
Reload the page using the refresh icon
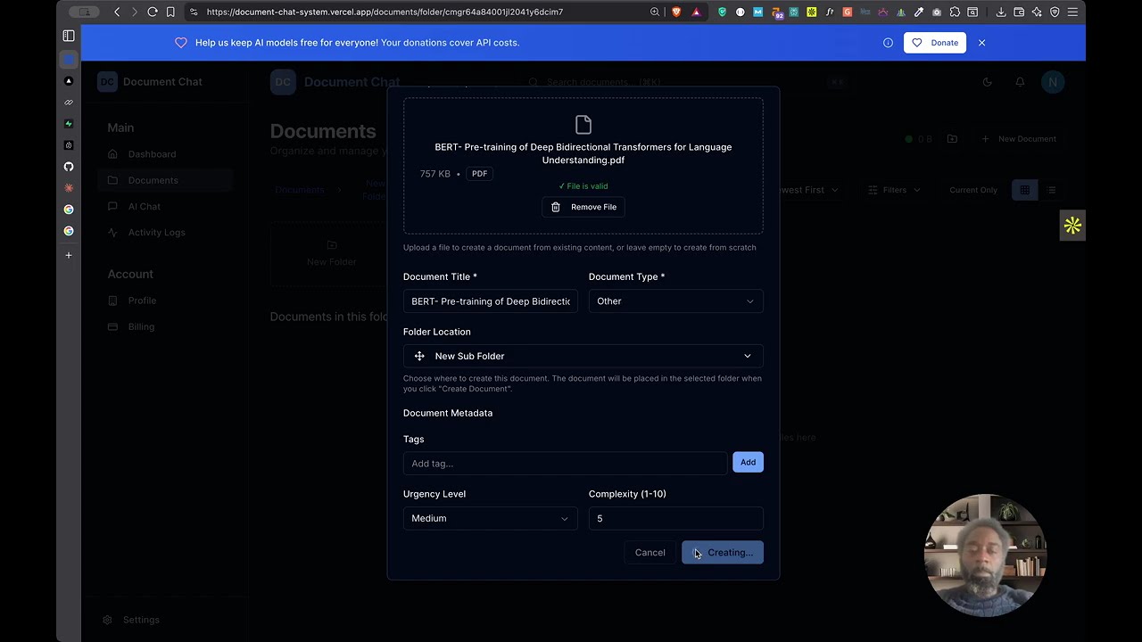pos(152,12)
